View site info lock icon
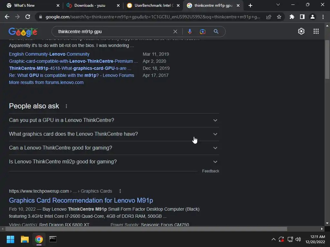 [x=41, y=17]
